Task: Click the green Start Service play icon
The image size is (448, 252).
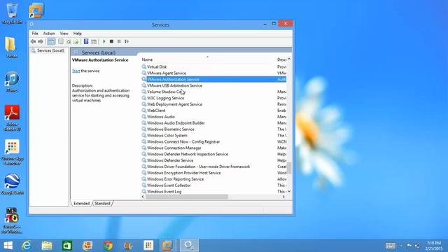Action: click(104, 41)
